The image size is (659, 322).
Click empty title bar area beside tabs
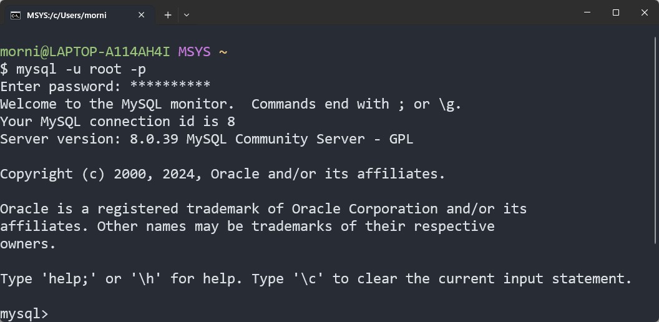click(374, 14)
